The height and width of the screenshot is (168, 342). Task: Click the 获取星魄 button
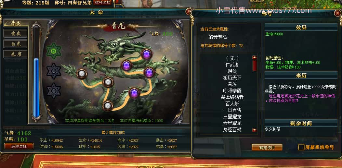coord(19,146)
